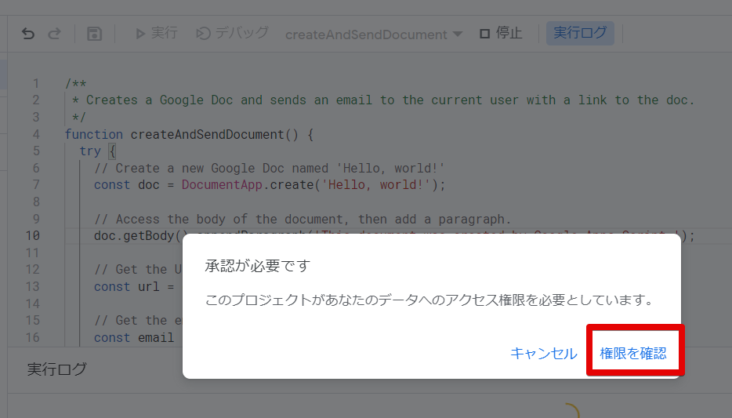The width and height of the screenshot is (732, 418).
Task: Start debugging with the デバッグ button
Action: pos(232,33)
